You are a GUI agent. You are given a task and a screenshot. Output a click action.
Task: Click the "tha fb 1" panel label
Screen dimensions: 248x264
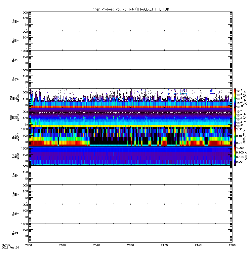pos(16,60)
